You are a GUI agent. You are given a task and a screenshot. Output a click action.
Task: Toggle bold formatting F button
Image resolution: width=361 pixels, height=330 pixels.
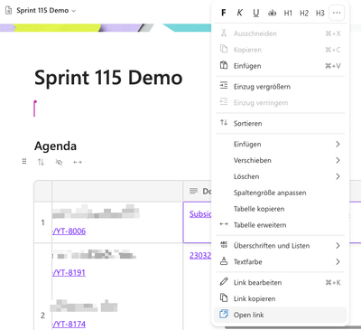pyautogui.click(x=224, y=13)
